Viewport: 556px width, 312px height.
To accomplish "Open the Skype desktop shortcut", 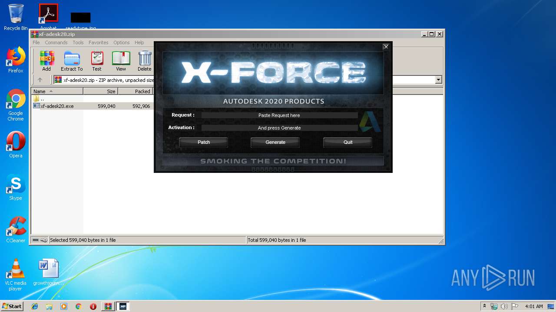I will pyautogui.click(x=16, y=187).
